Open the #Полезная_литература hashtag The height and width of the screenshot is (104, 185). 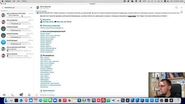click(x=51, y=26)
